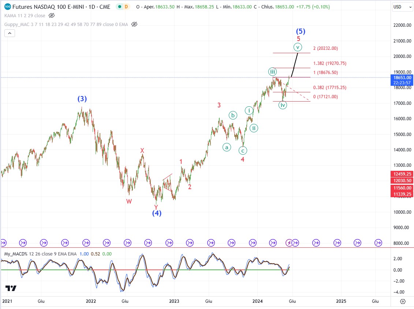Click the 1D timeframe in chart title
This screenshot has height=309, width=414.
click(92, 7)
